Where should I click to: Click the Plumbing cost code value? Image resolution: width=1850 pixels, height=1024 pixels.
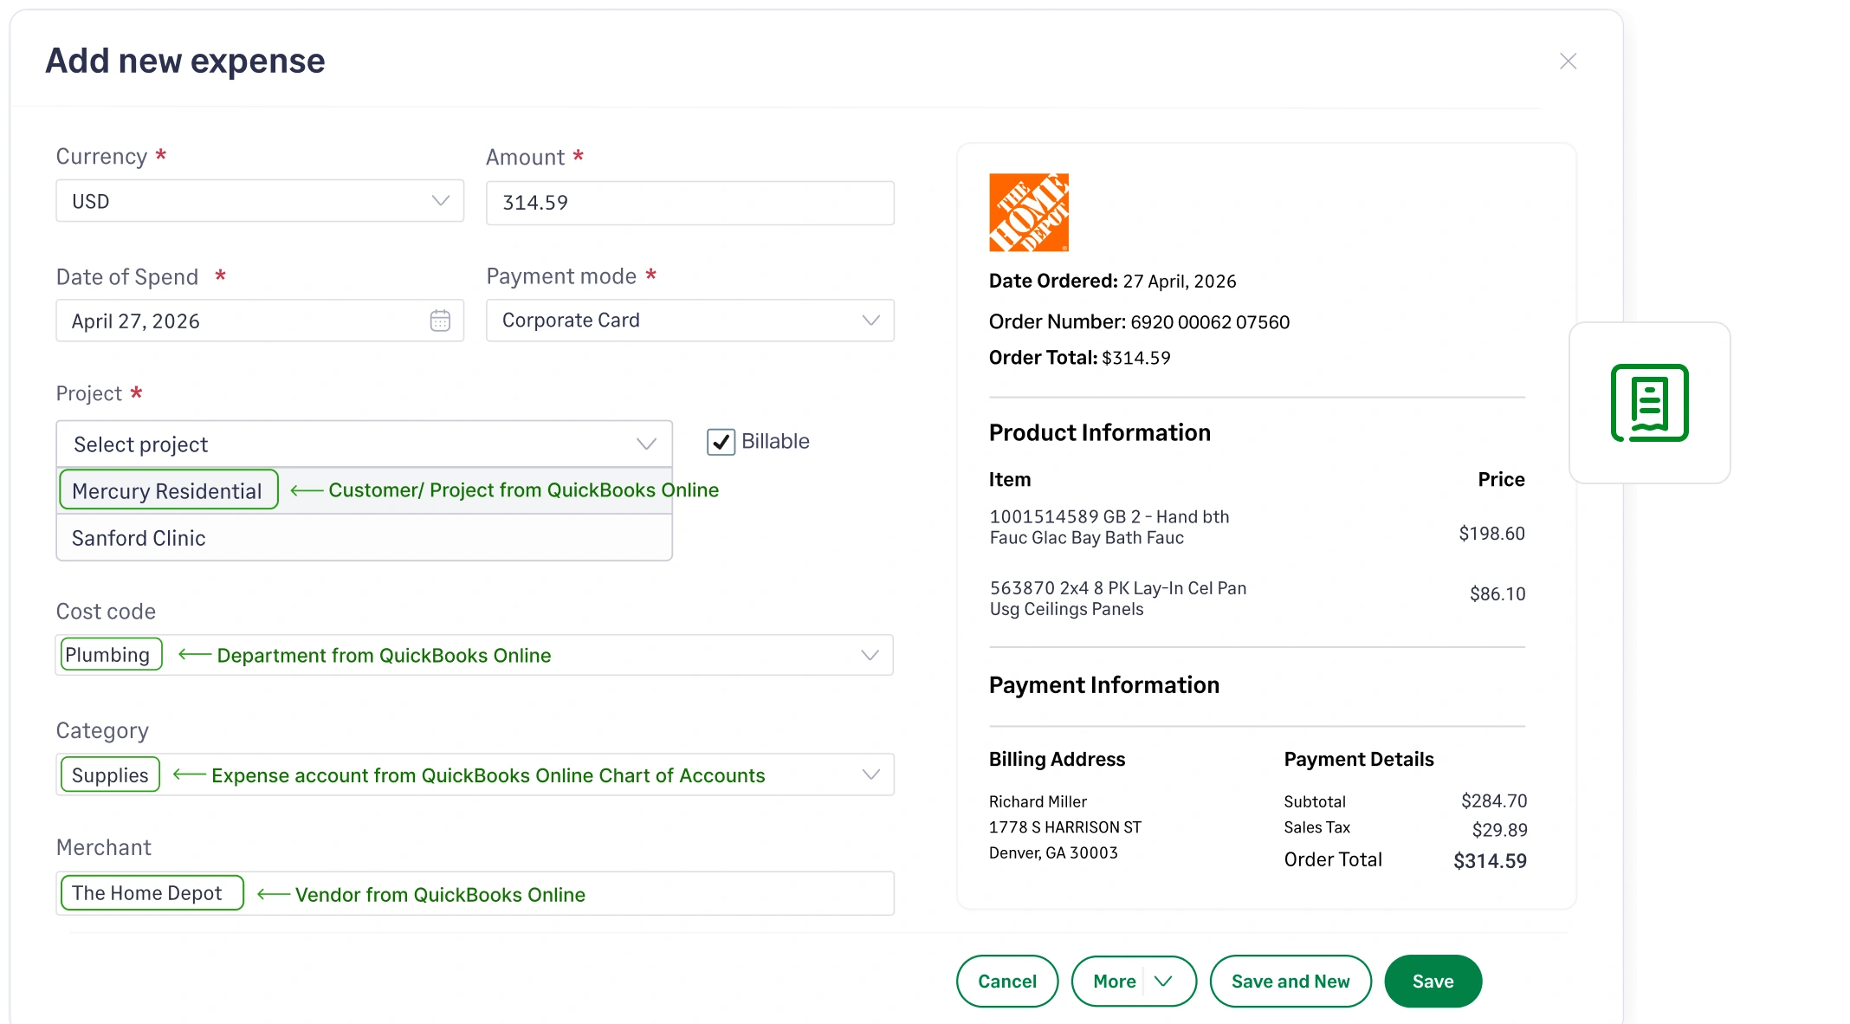pyautogui.click(x=111, y=654)
